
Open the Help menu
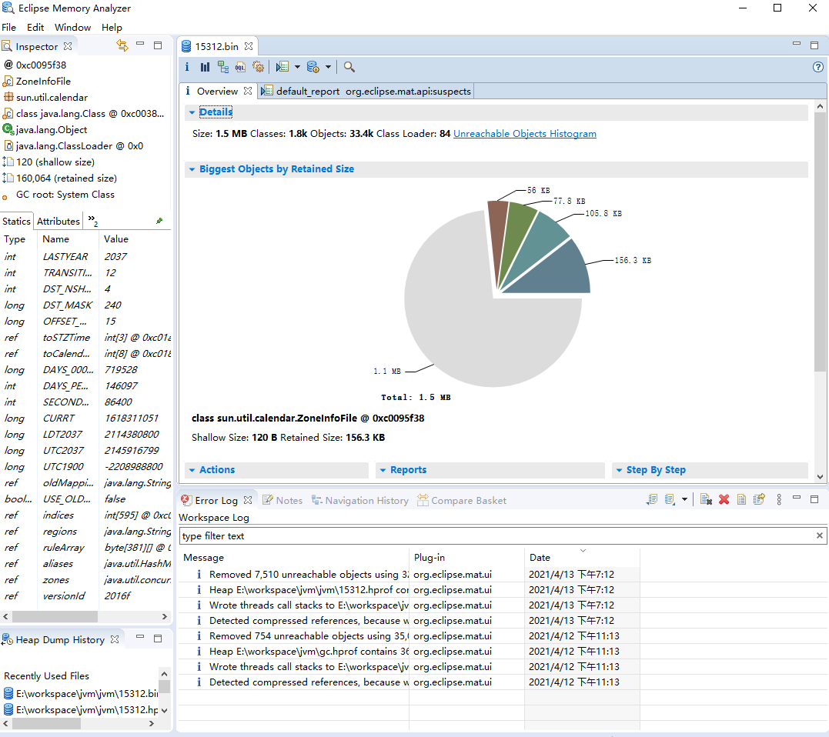(112, 28)
